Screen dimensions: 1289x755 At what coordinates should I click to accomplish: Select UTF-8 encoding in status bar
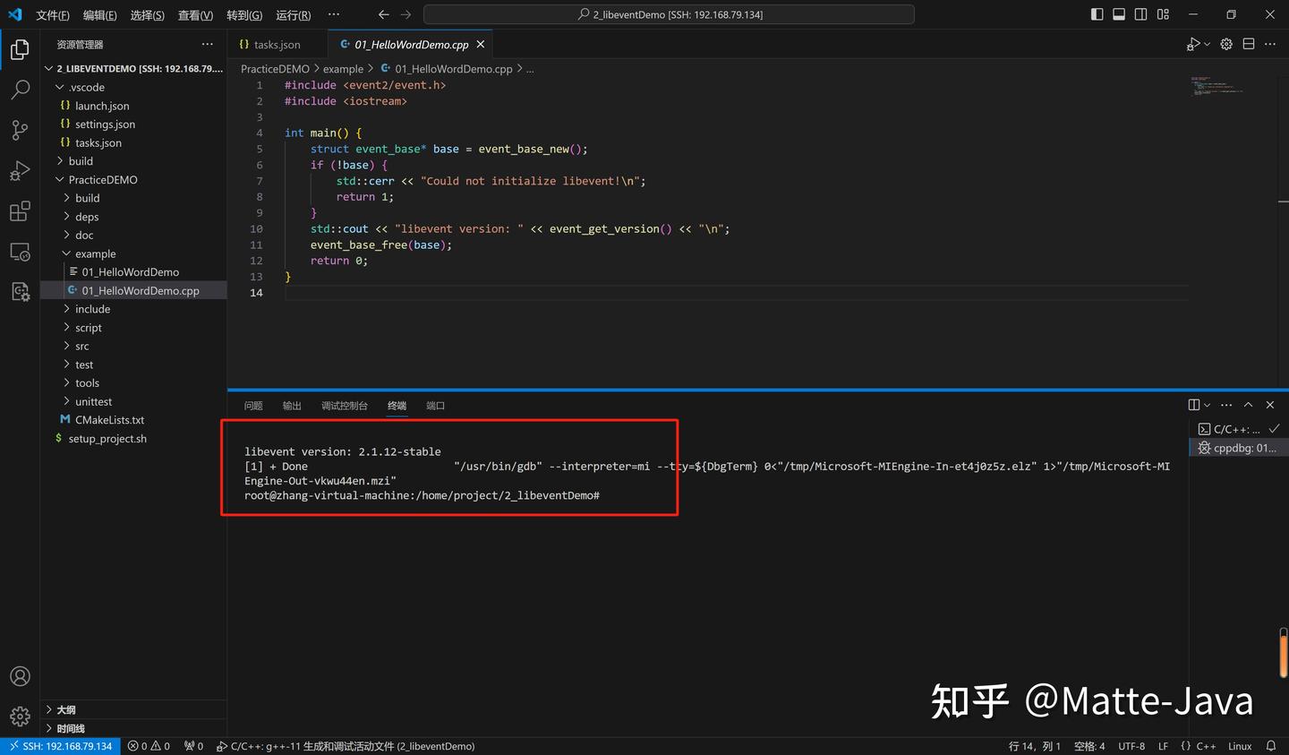click(x=1131, y=745)
